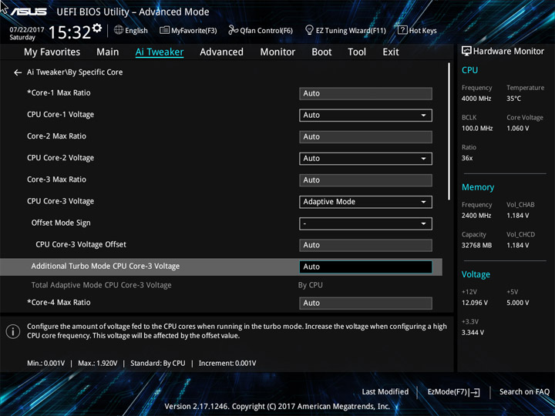Screen dimensions: 555x416
Task: Click the Ratio 36x value
Action: click(x=467, y=158)
